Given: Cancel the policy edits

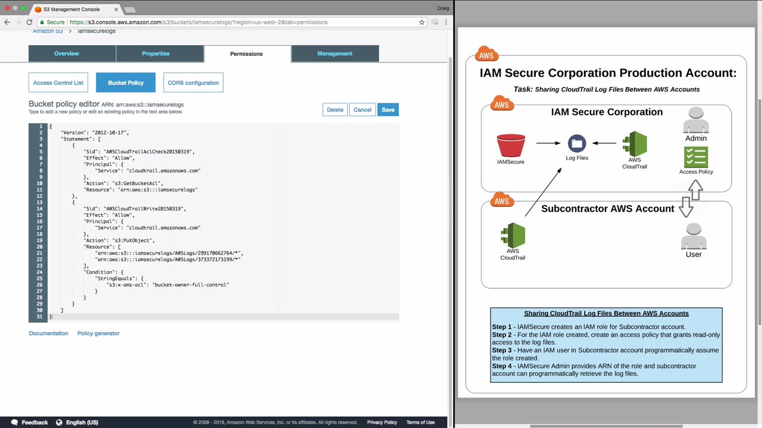Looking at the screenshot, I should click(x=362, y=109).
